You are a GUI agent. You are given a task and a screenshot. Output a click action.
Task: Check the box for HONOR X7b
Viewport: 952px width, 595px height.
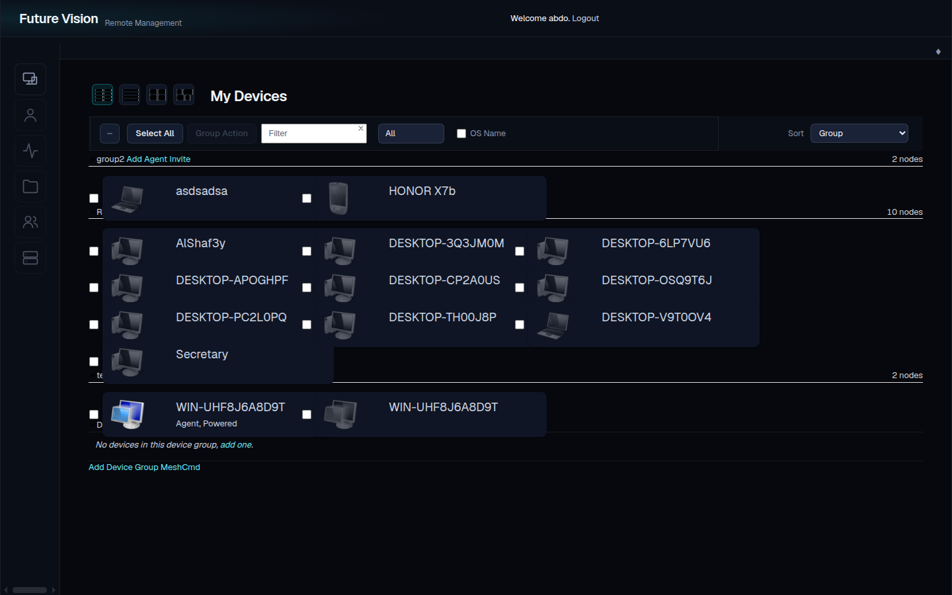(307, 198)
